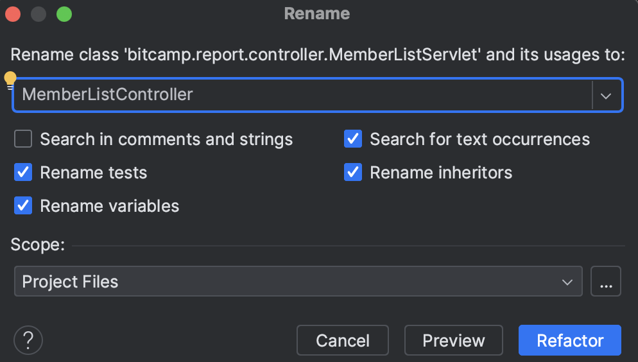
Task: Toggle the Rename tests checkbox
Action: coord(24,173)
